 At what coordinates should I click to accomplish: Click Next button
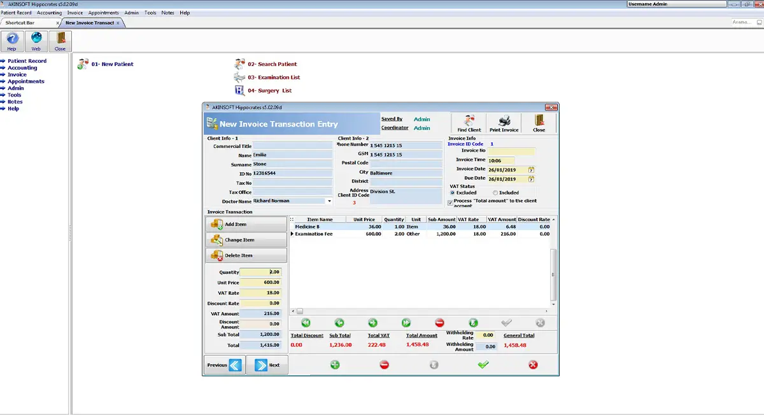click(x=267, y=365)
